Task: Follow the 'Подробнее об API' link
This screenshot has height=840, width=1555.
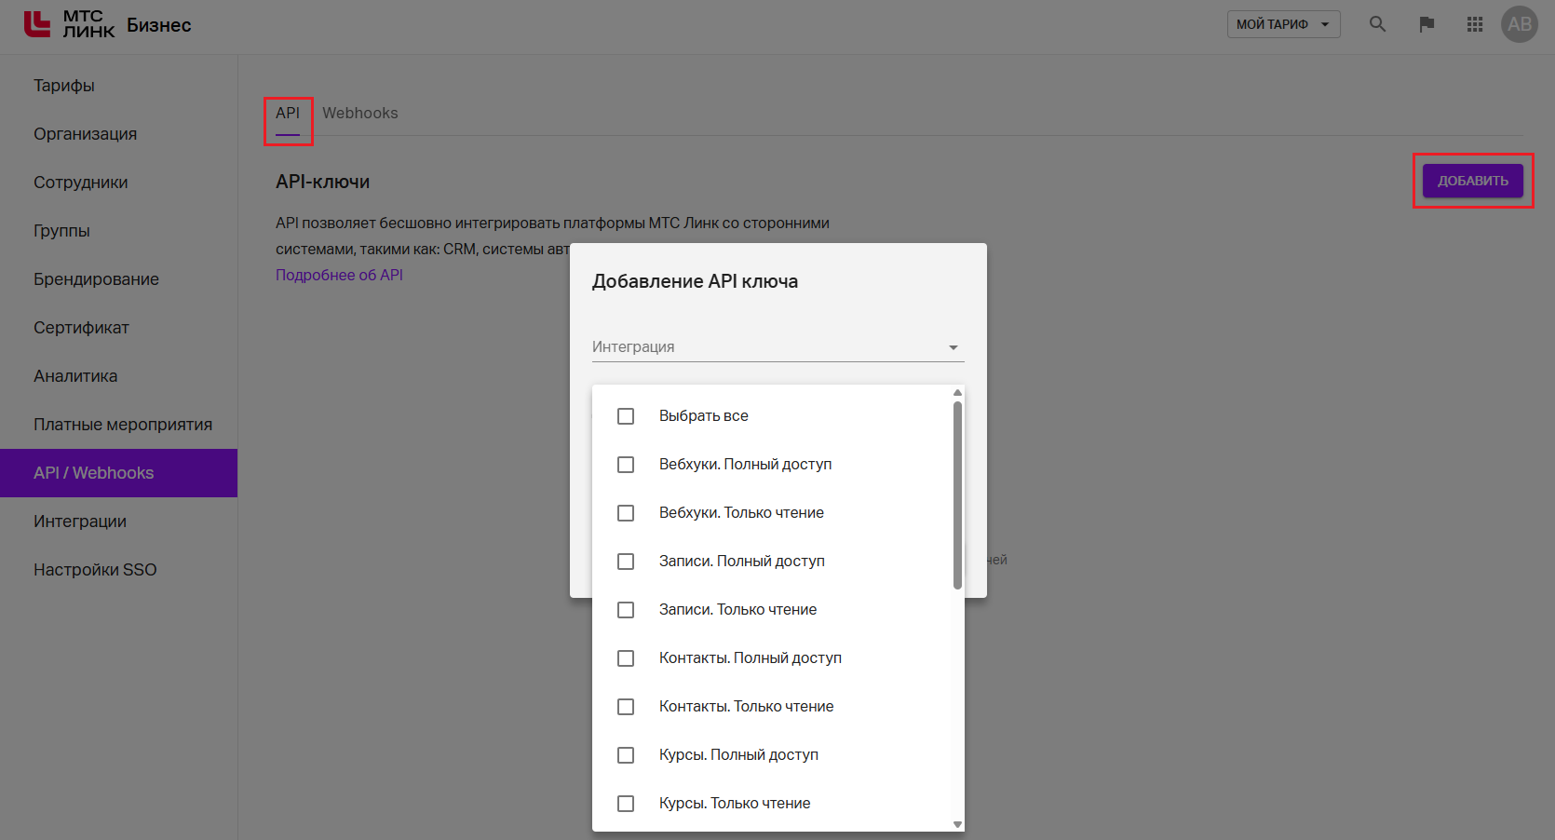Action: click(x=339, y=276)
